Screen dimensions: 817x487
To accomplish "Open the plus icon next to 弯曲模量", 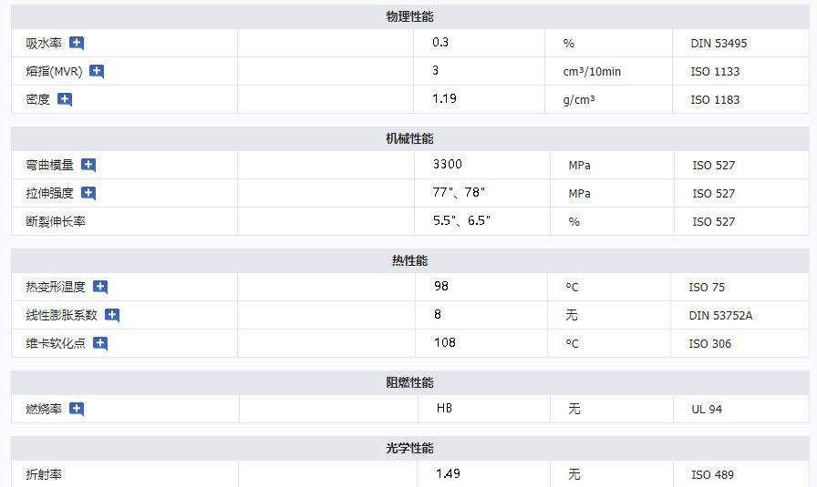I will 88,165.
